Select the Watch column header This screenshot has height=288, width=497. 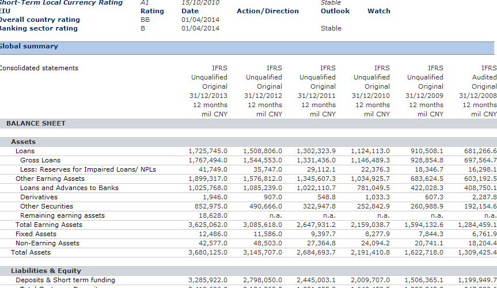pos(379,11)
